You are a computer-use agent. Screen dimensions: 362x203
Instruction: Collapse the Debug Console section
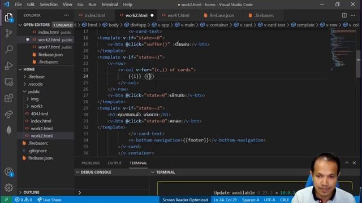(77, 172)
